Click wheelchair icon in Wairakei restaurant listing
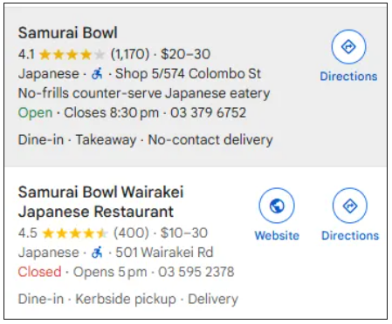392x324 pixels. coord(97,253)
